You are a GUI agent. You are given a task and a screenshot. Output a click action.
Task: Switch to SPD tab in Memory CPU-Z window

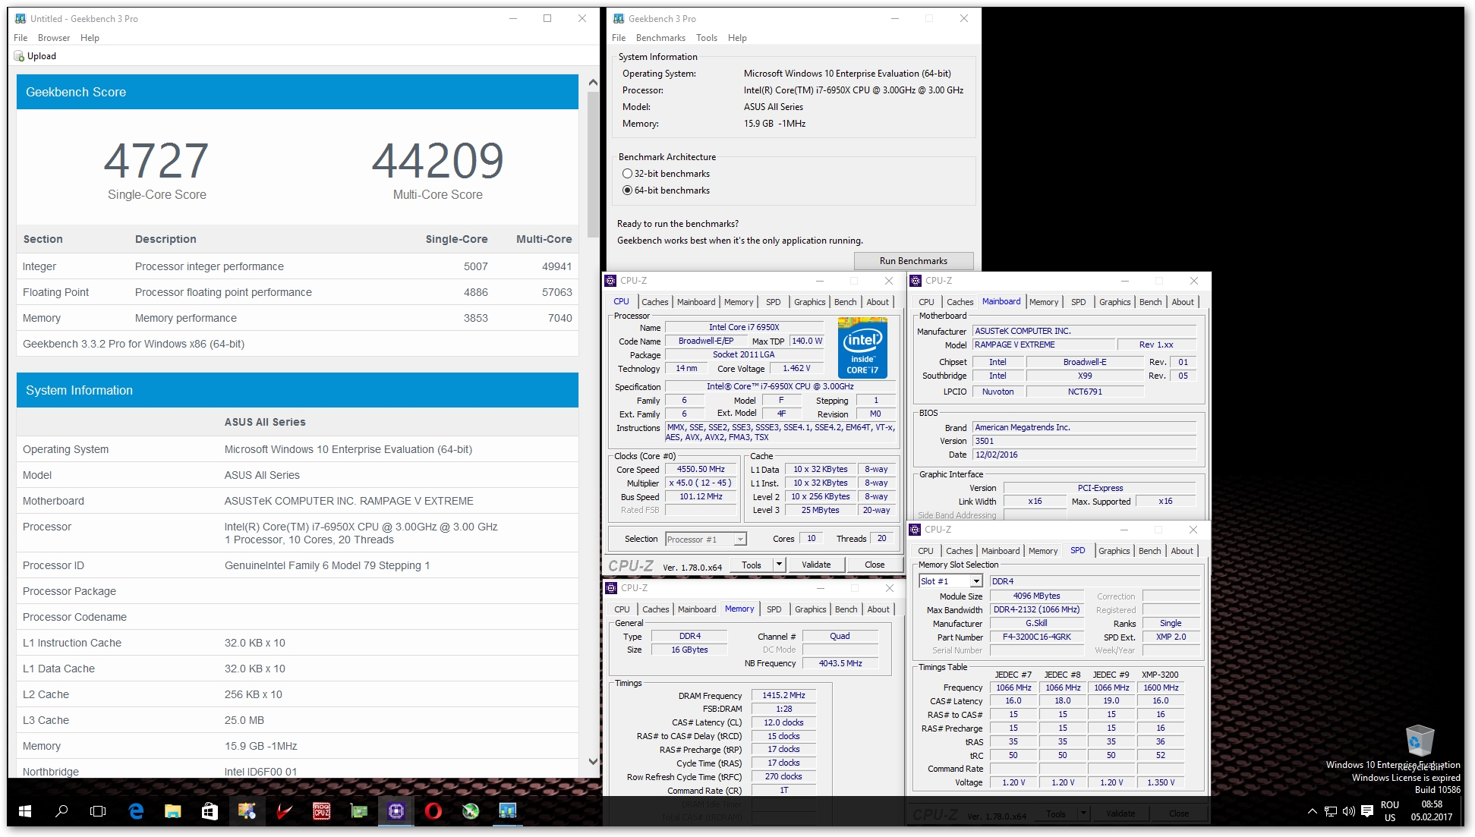pos(774,609)
